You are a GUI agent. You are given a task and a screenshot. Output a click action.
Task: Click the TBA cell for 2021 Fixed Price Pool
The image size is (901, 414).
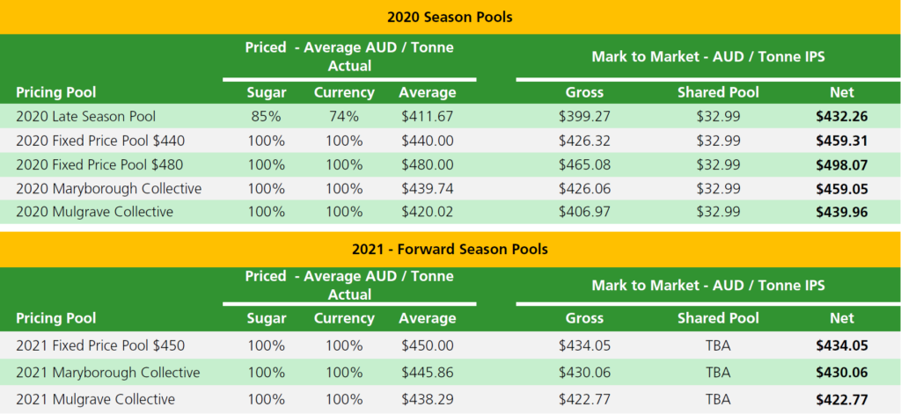(x=718, y=346)
